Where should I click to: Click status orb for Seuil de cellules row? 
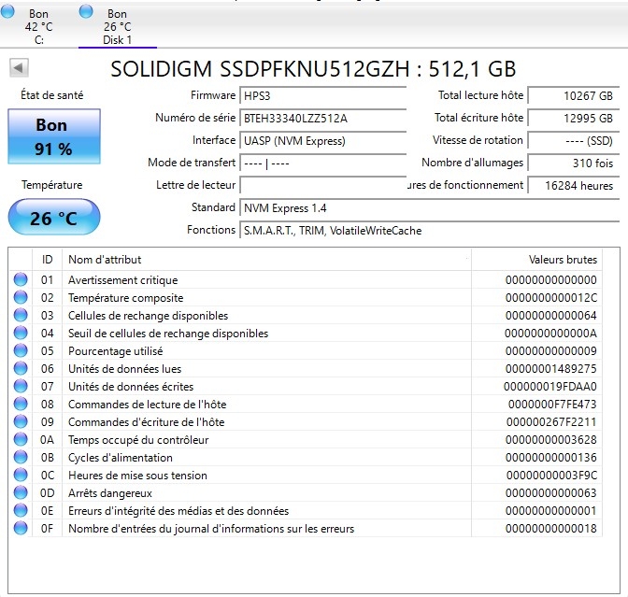coord(21,333)
